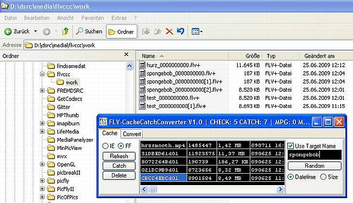This screenshot has width=353, height=203.
Task: Select the IE radio button
Action: (x=105, y=146)
